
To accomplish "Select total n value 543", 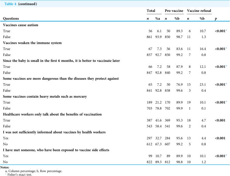I will coord(149,126).
